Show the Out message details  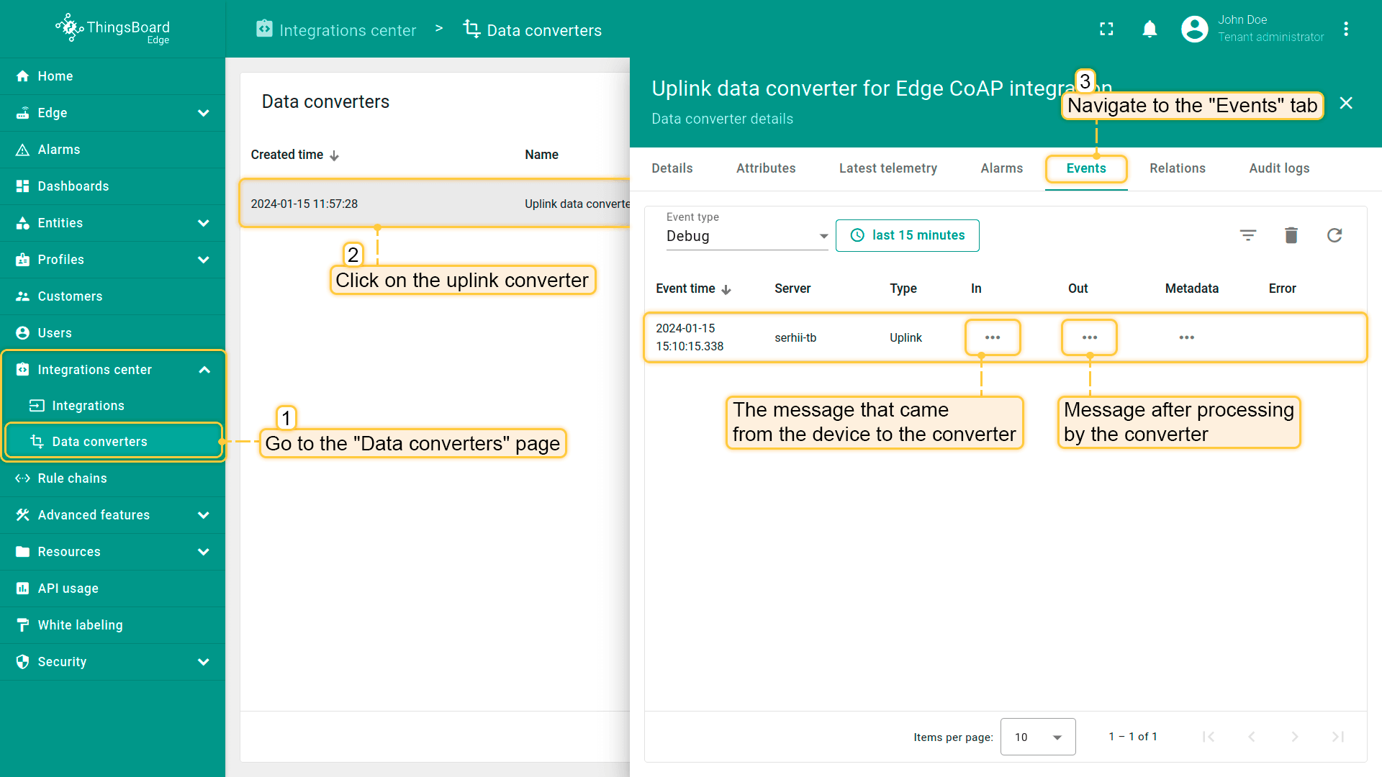[1090, 337]
